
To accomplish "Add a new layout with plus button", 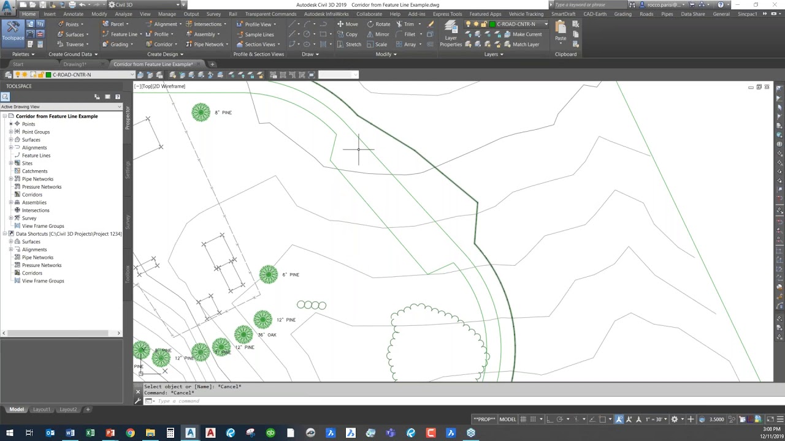I will (x=88, y=409).
